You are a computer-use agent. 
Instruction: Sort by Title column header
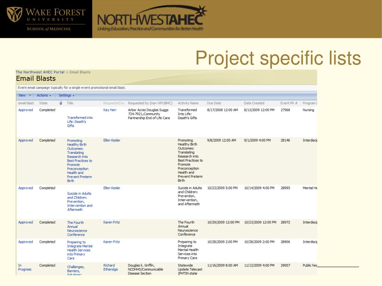tap(70, 103)
